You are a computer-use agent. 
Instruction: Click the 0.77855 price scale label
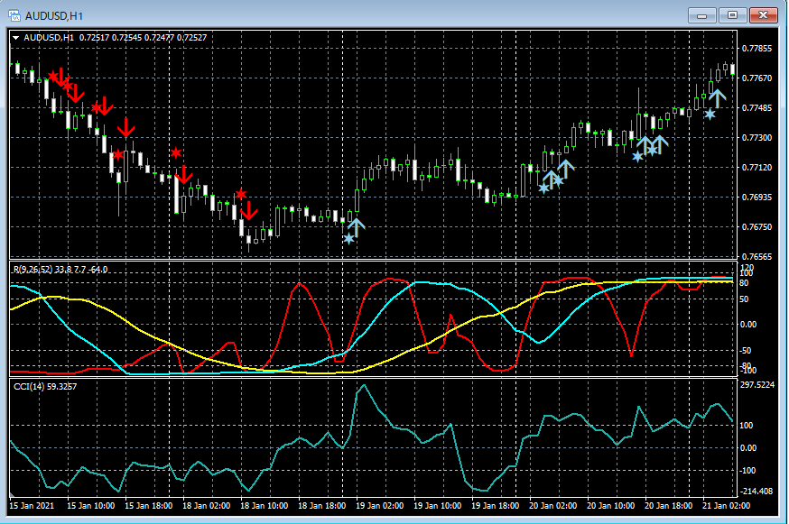pyautogui.click(x=757, y=49)
